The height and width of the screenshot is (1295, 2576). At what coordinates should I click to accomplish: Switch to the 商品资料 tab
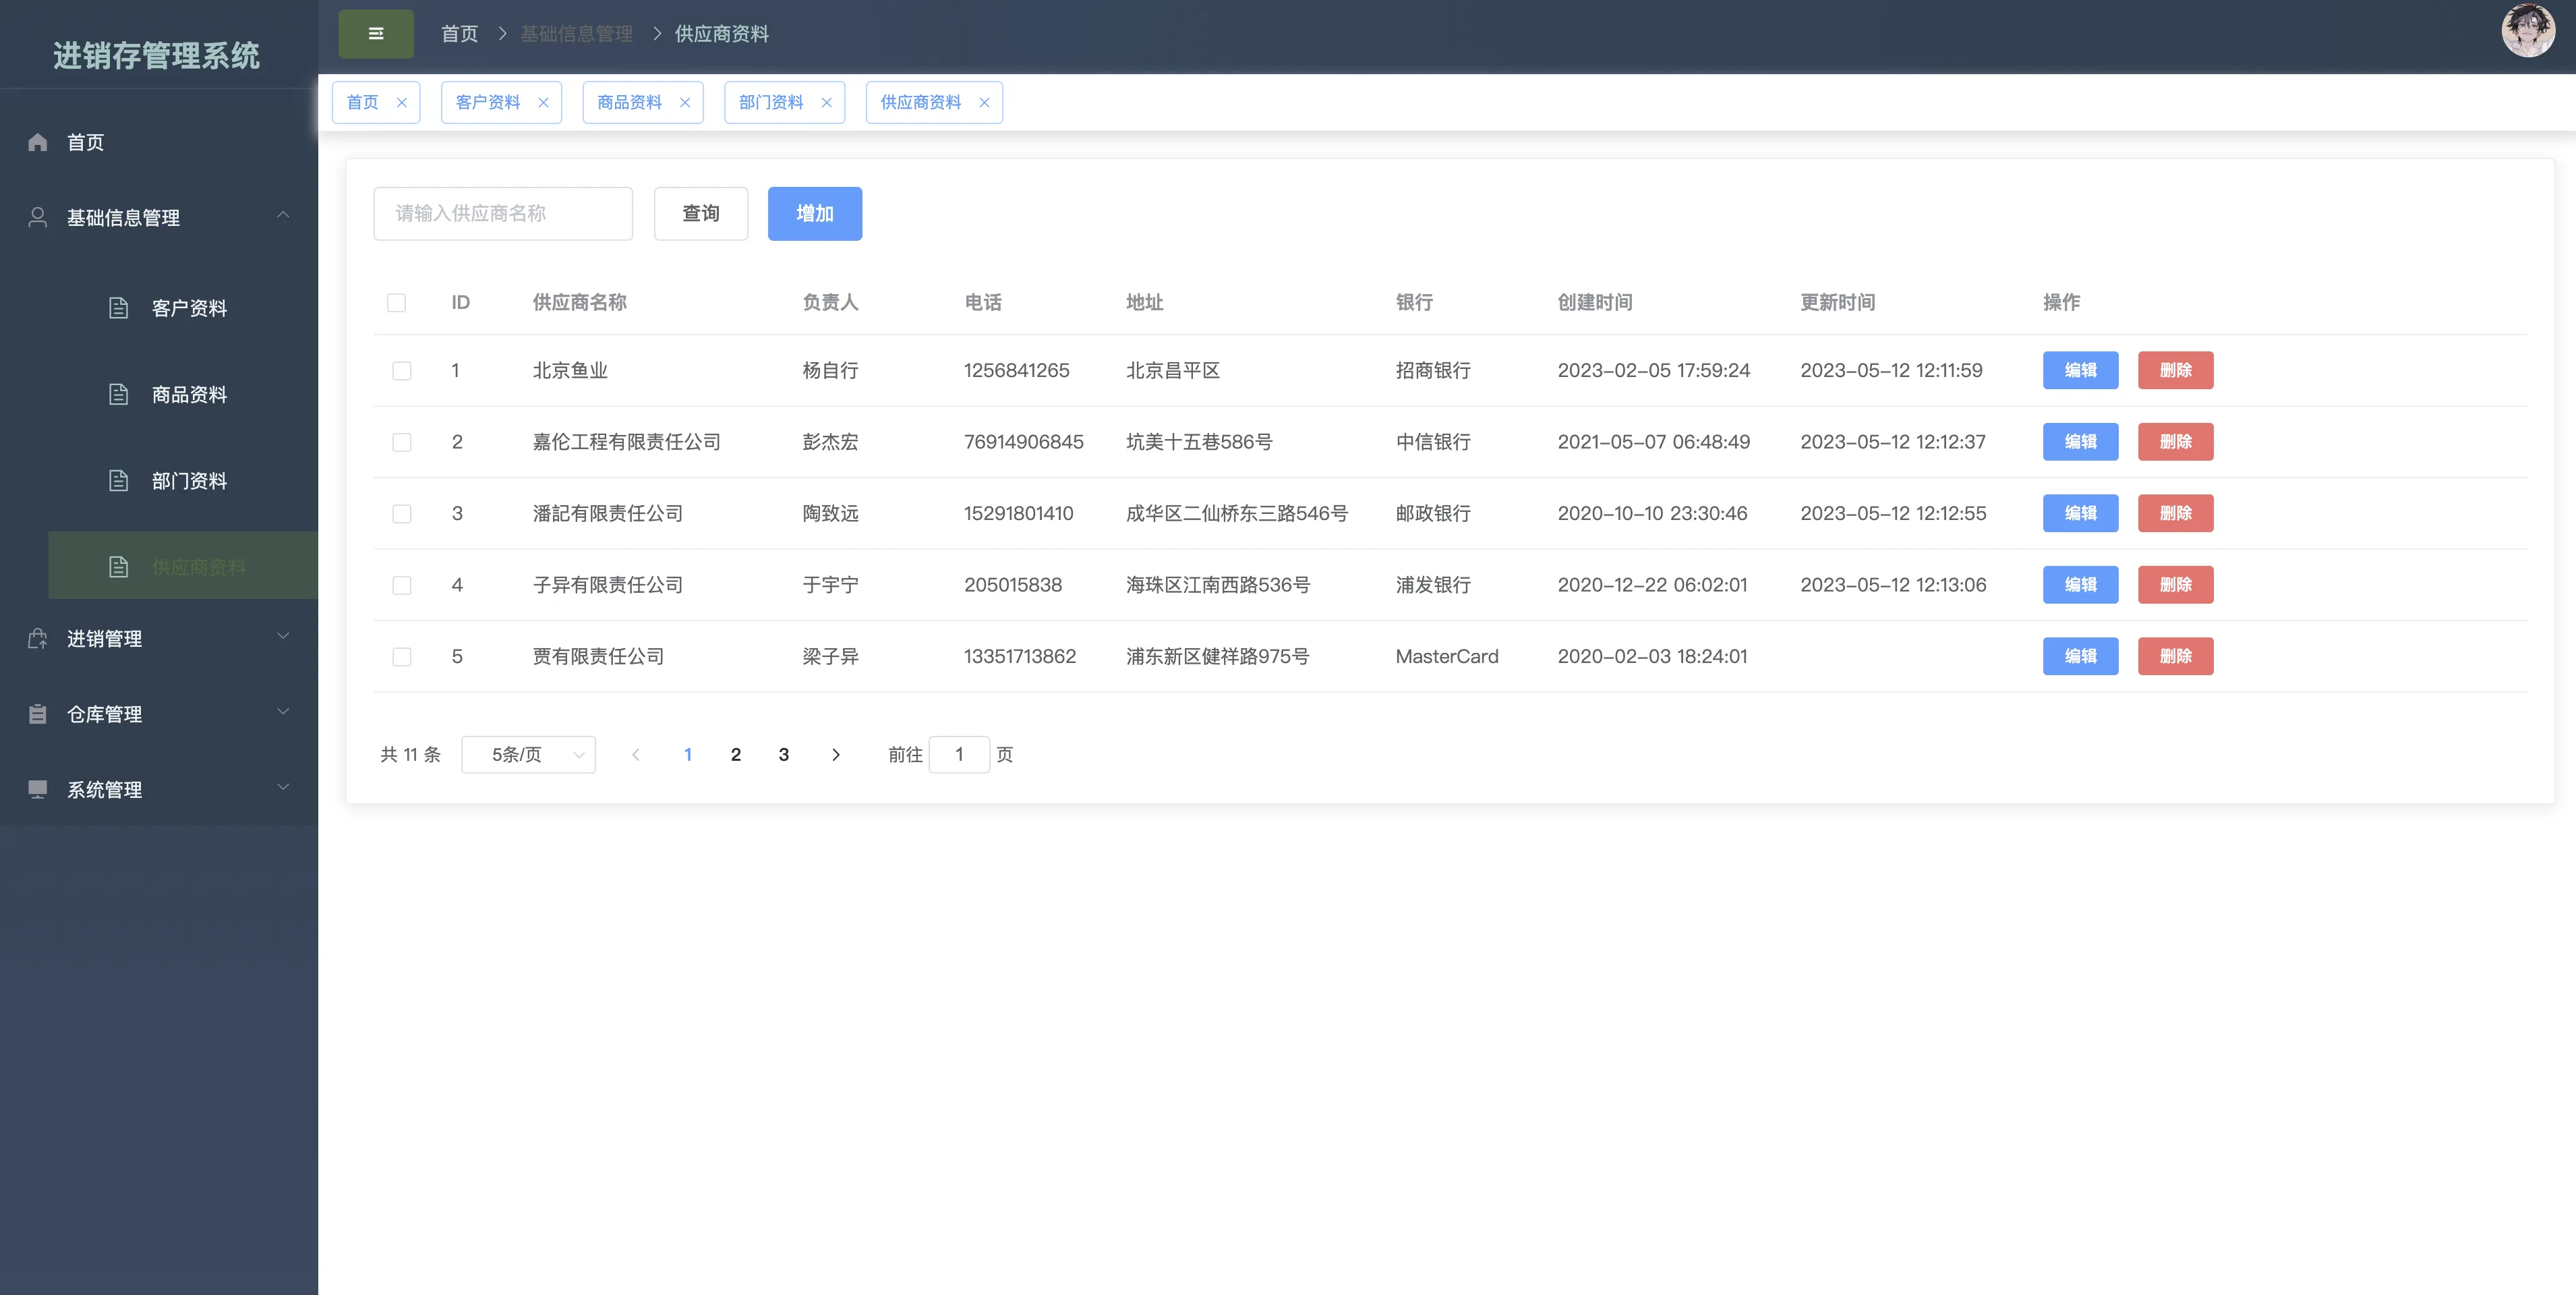(x=629, y=103)
